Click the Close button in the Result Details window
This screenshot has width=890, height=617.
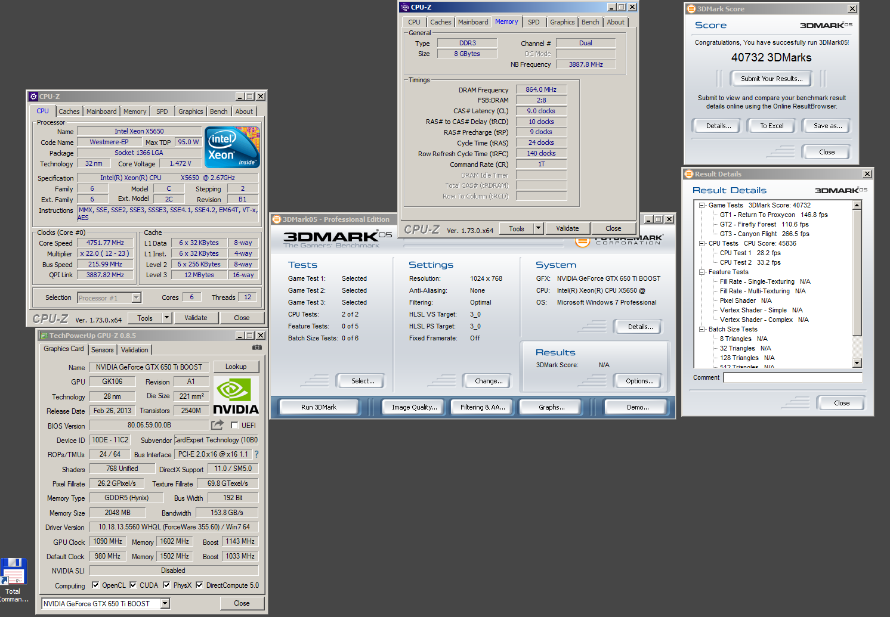click(841, 403)
